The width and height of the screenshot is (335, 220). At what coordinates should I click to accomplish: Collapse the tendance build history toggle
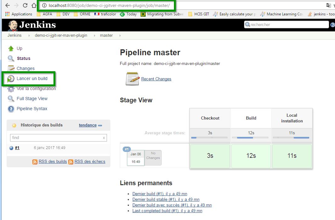100,125
